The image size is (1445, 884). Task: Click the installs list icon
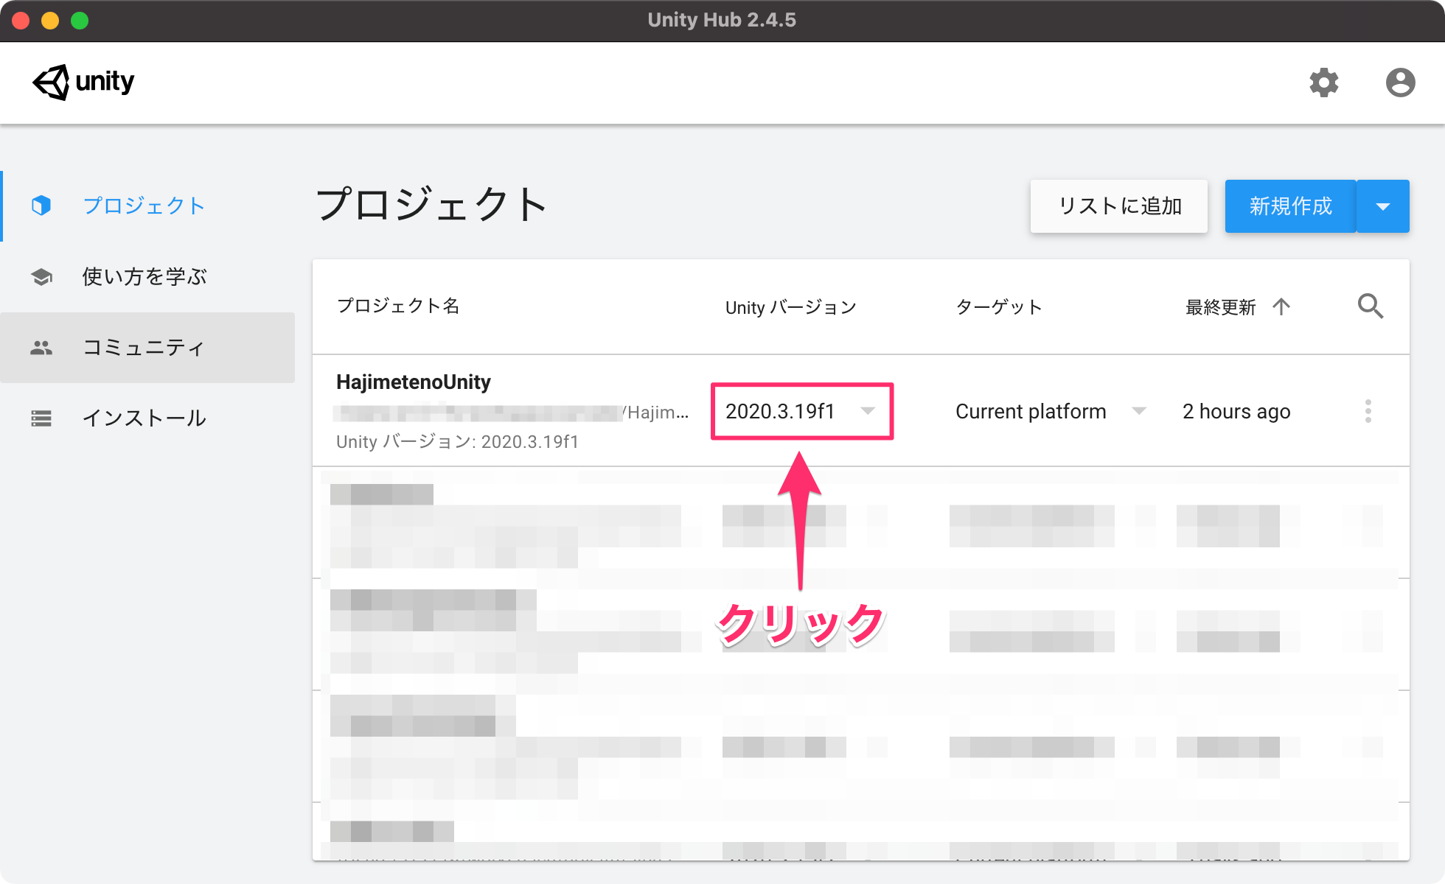tap(41, 418)
